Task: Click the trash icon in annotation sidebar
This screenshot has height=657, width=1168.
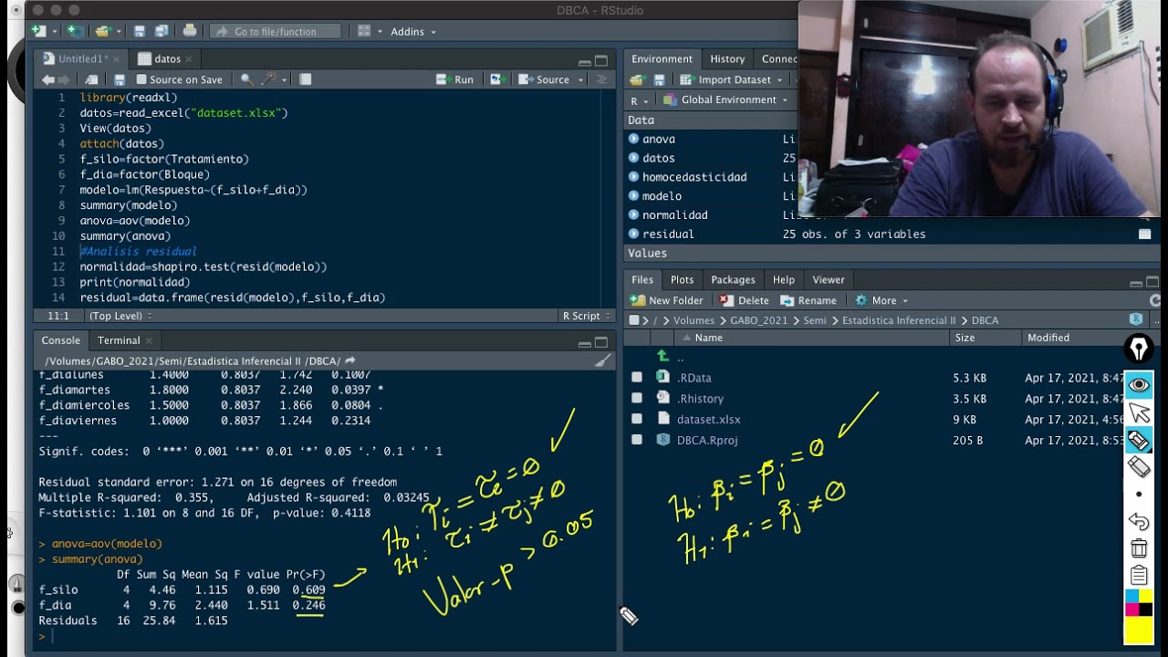Action: point(1139,548)
